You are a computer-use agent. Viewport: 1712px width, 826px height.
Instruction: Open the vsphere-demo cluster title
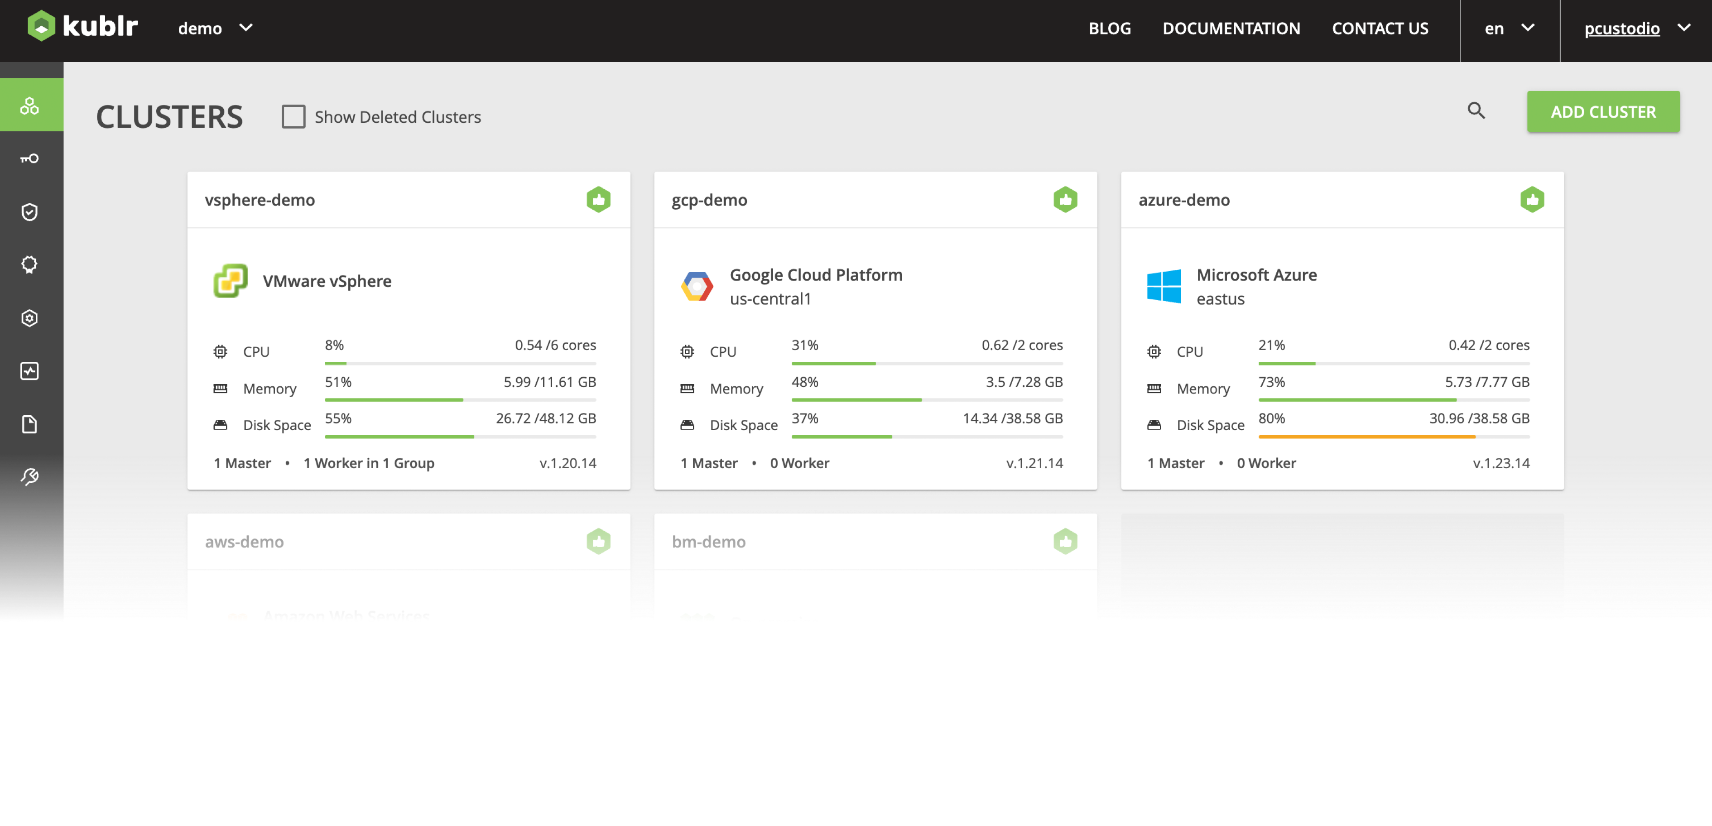click(x=259, y=199)
